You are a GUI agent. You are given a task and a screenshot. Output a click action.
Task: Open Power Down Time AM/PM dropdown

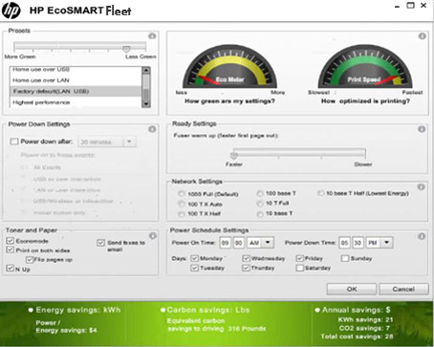click(387, 243)
